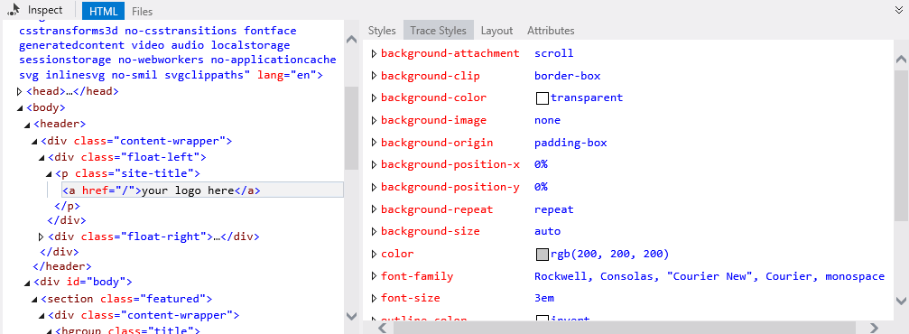The width and height of the screenshot is (909, 334).
Task: Collapse the float-left div node
Action: click(x=42, y=157)
